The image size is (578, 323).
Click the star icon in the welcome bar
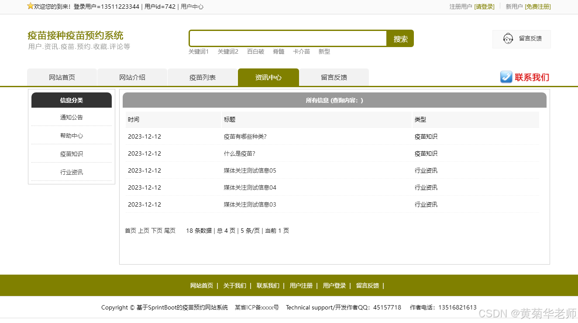click(30, 6)
